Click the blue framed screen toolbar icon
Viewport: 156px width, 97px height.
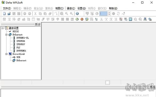130,19
